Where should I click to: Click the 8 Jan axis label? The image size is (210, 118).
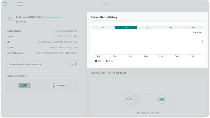tap(192, 56)
